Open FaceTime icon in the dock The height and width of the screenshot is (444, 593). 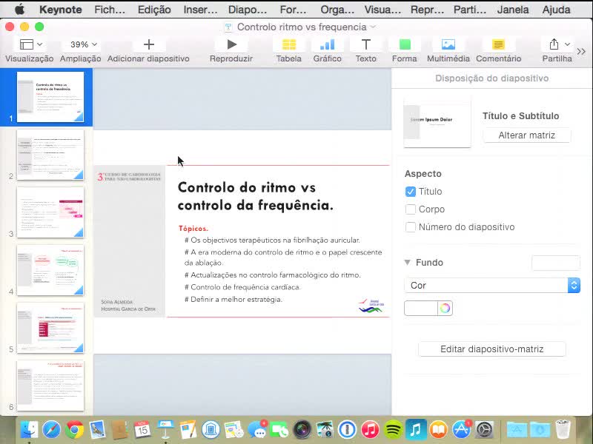[279, 429]
